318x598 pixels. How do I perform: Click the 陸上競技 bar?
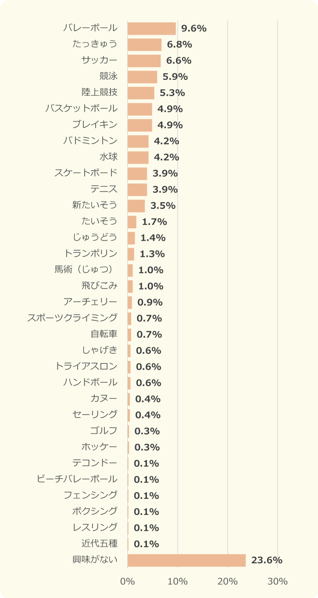click(x=141, y=93)
